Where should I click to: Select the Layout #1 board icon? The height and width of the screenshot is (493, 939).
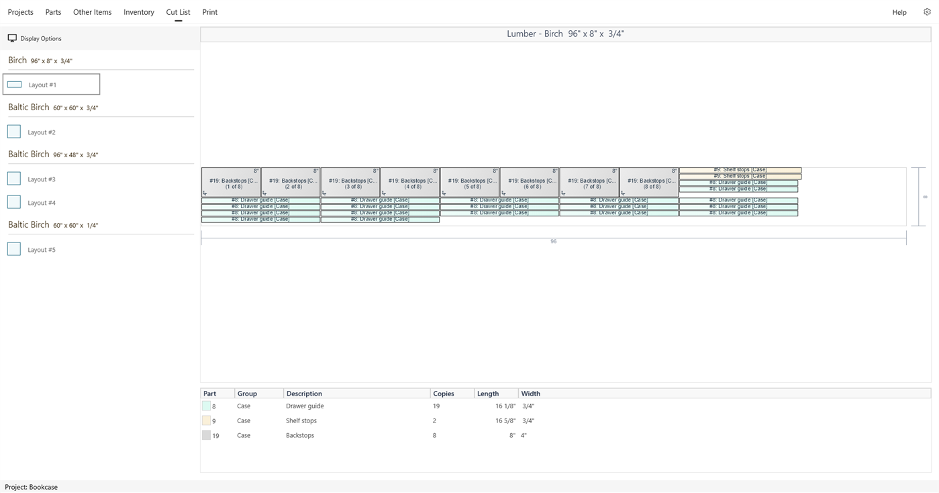coord(14,85)
